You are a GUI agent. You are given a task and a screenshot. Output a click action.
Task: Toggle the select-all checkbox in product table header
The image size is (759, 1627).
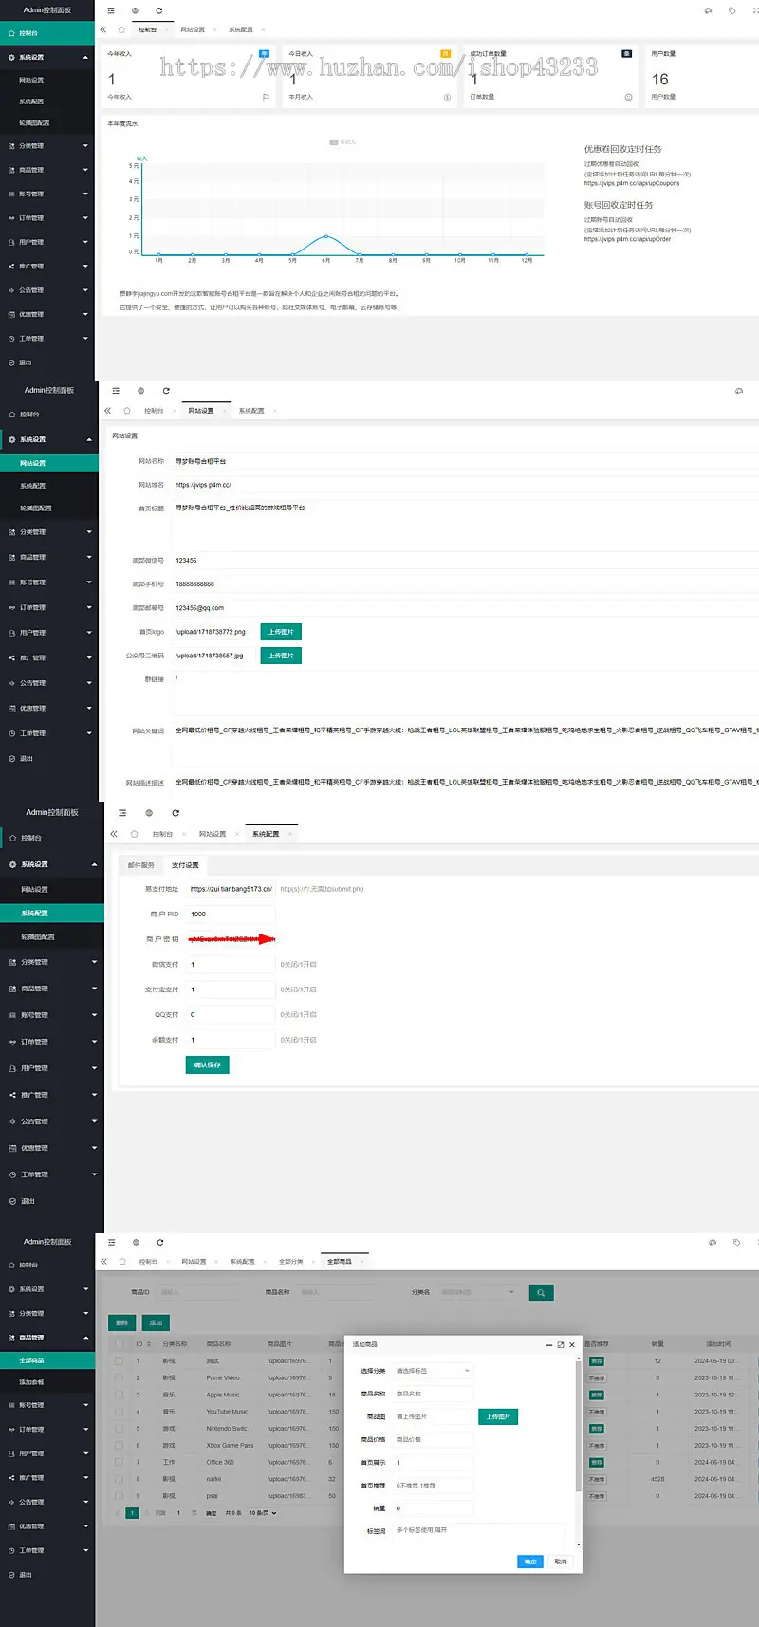119,1344
